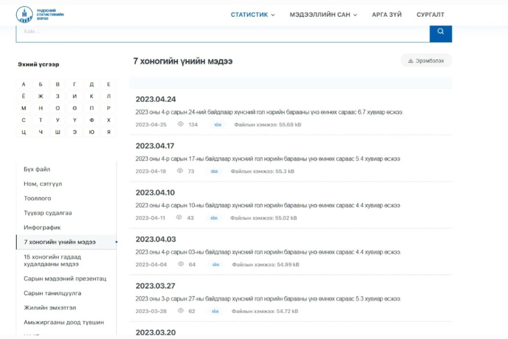The image size is (508, 339).
Task: Download xlsx file for 2023.04.24 report
Action: [218, 125]
